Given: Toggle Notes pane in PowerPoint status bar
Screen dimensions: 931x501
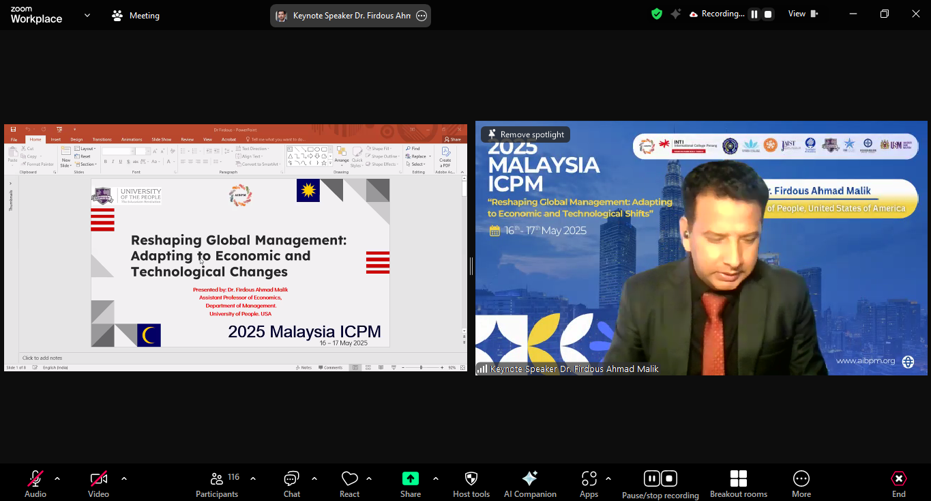Looking at the screenshot, I should (x=304, y=367).
